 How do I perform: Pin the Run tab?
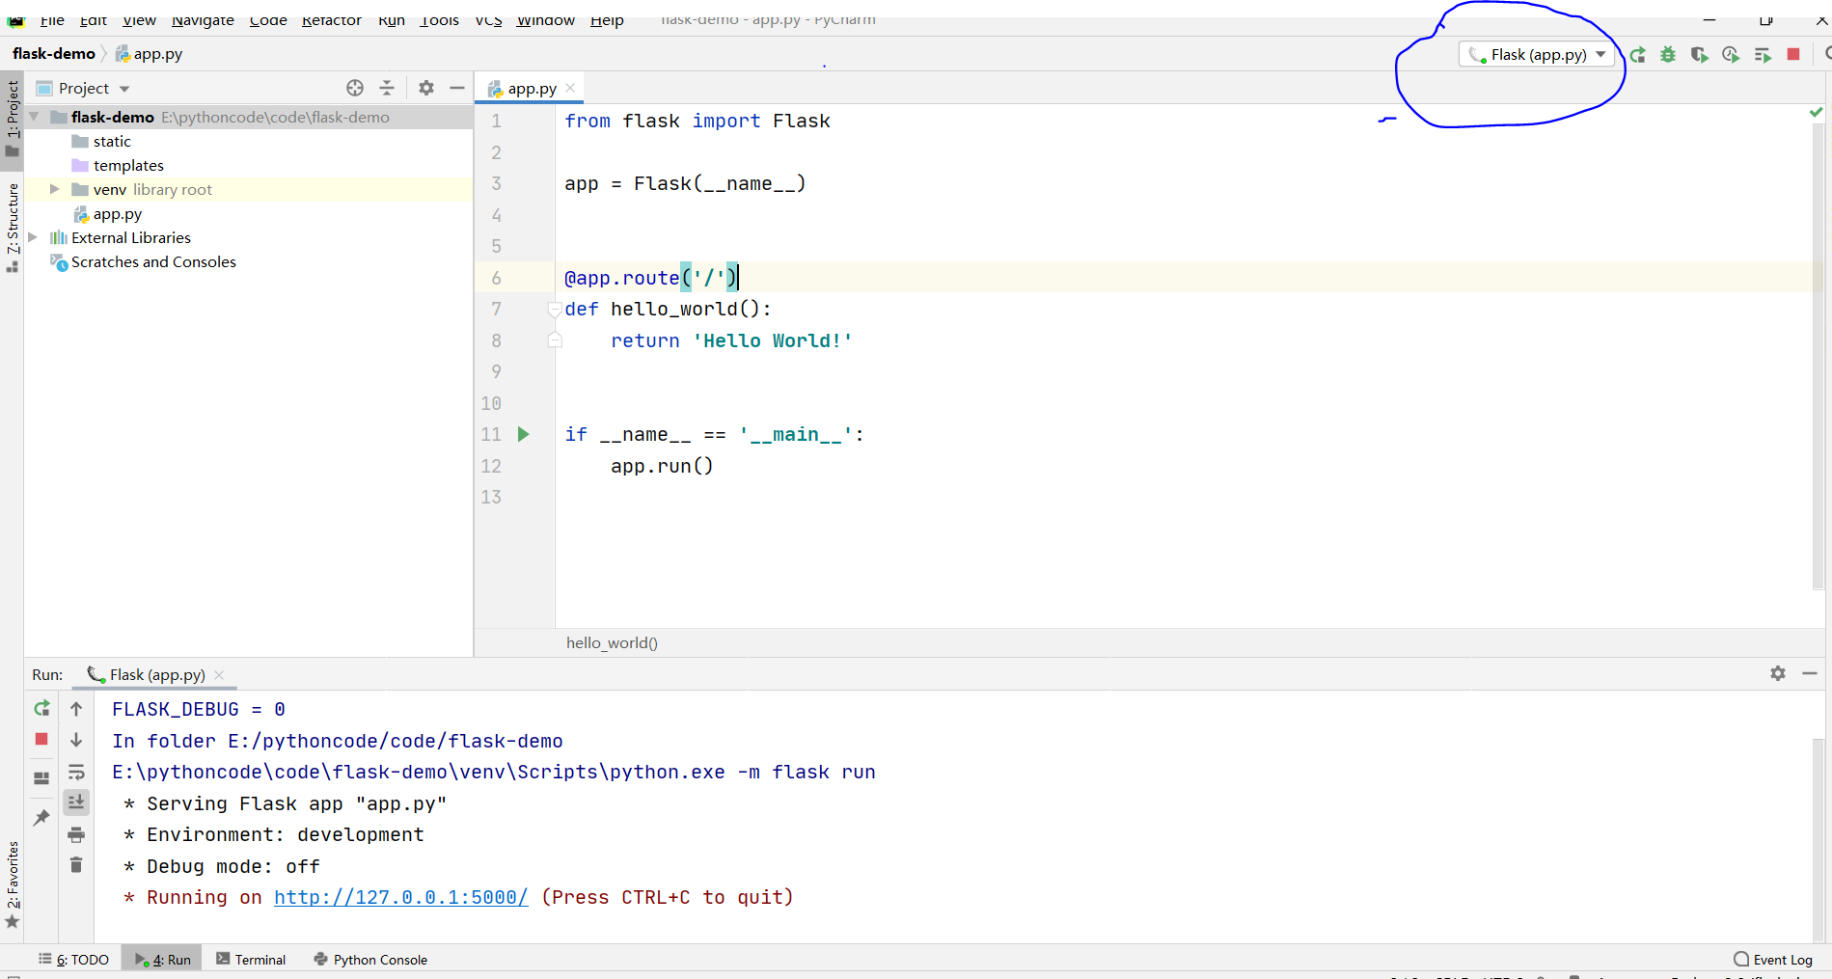click(41, 818)
